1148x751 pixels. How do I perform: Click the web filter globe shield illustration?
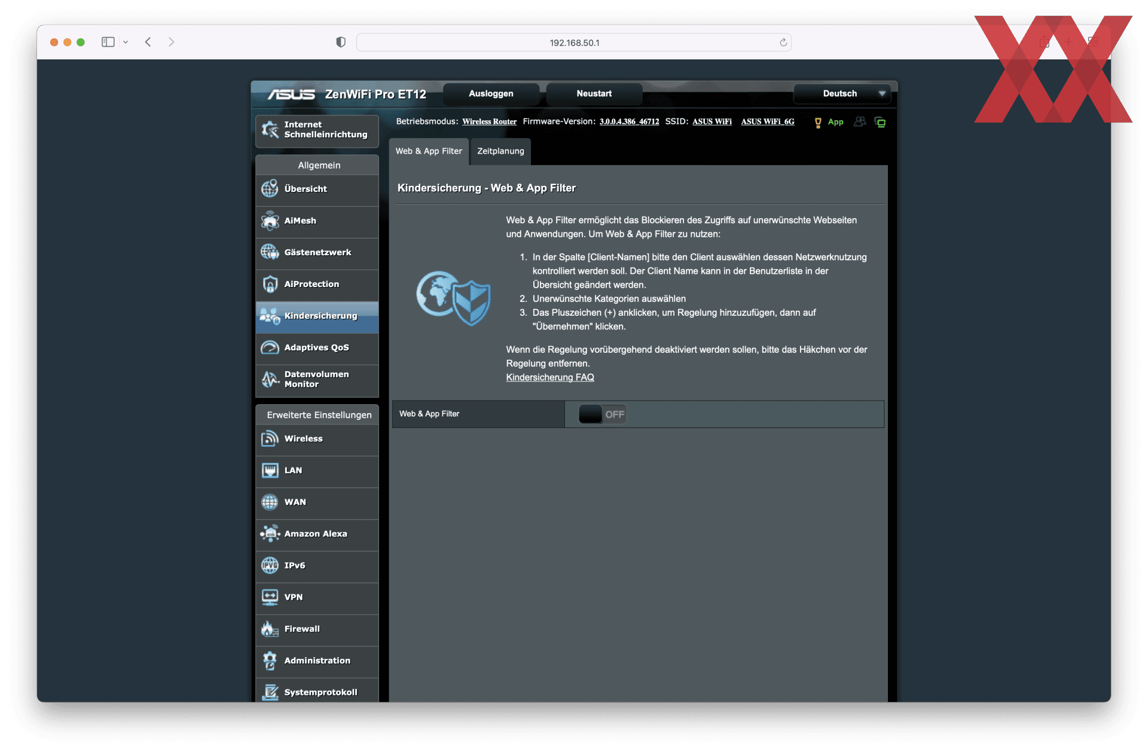click(453, 298)
